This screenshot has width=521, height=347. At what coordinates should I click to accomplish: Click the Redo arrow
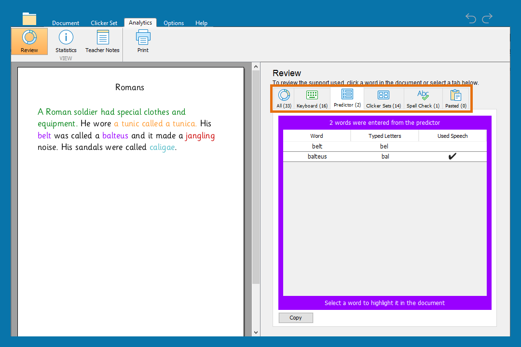487,18
